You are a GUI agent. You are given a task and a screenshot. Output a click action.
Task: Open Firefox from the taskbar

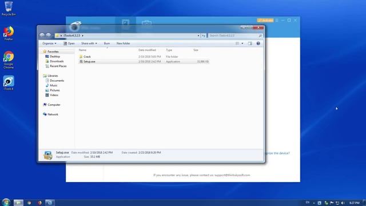pyautogui.click(x=39, y=203)
